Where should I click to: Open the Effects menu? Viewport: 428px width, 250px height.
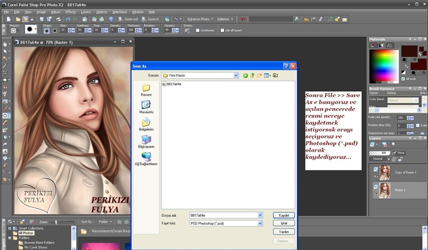tap(71, 12)
